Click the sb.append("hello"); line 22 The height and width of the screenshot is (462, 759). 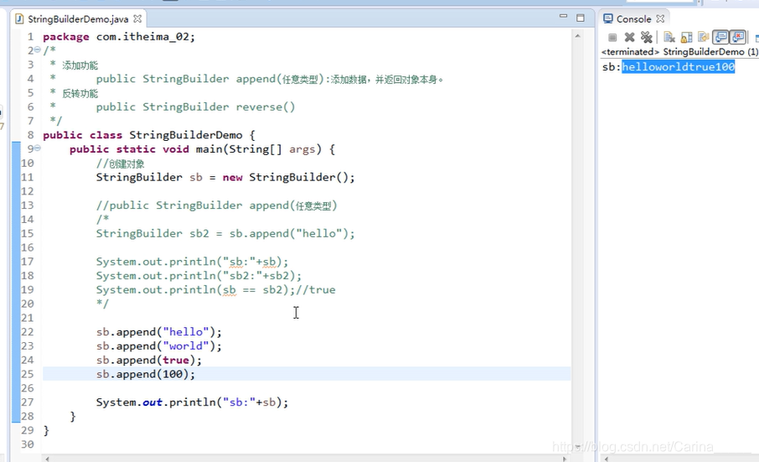point(159,332)
